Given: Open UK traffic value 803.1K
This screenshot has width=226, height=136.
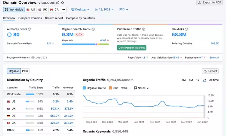Looking at the screenshot, I should [x=55, y=108].
